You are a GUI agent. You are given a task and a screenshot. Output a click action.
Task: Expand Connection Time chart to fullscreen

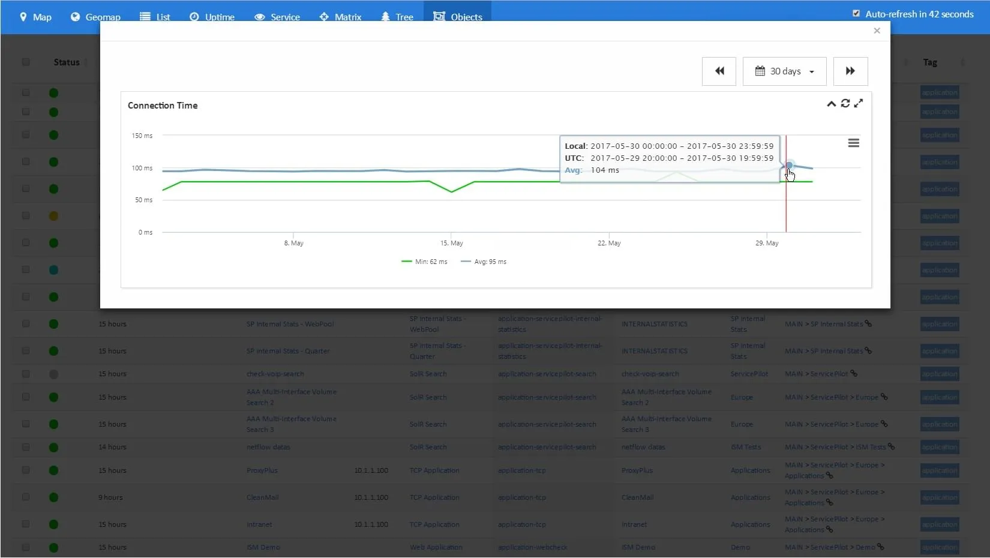click(859, 103)
